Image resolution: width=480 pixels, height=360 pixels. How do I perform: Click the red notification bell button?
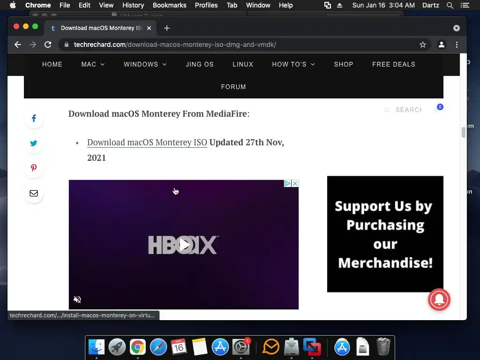tap(439, 300)
